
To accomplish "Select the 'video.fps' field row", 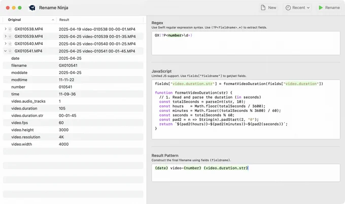I will [x=73, y=123].
